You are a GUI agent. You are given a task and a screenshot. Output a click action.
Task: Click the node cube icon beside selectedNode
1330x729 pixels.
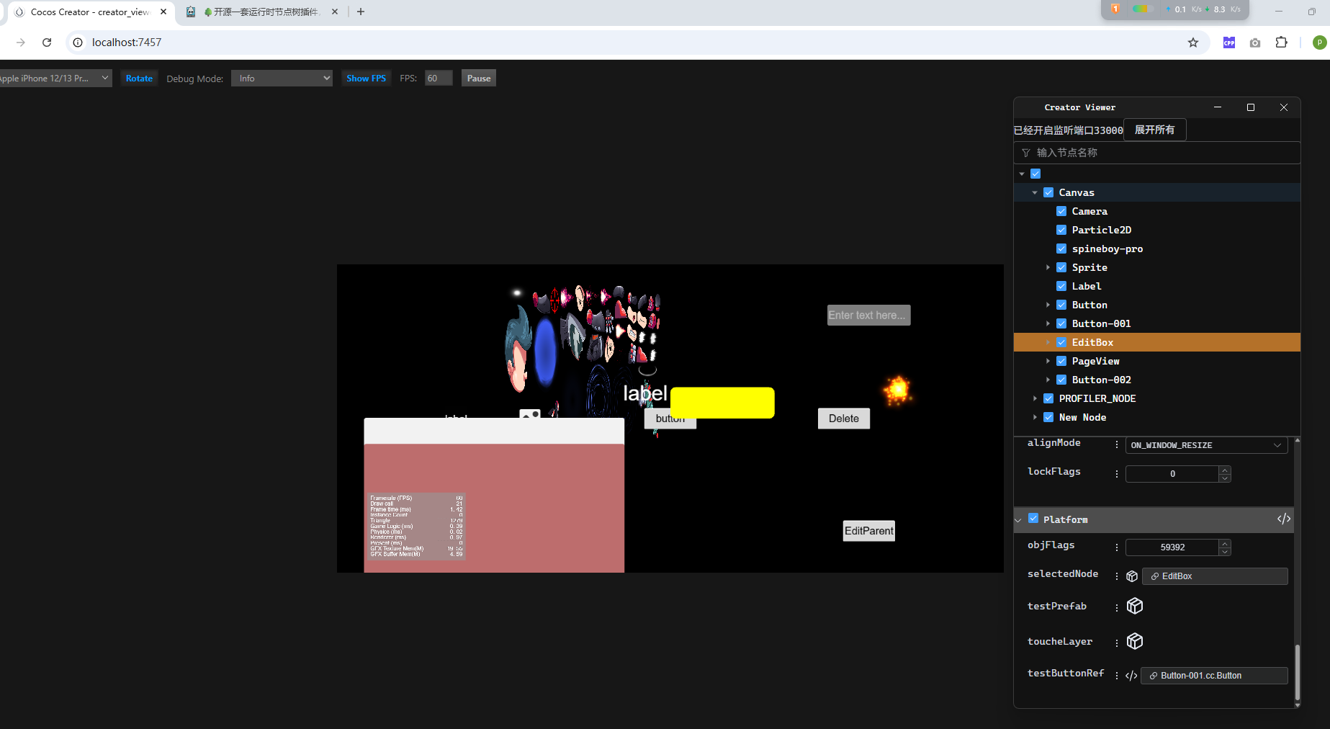[1132, 576]
